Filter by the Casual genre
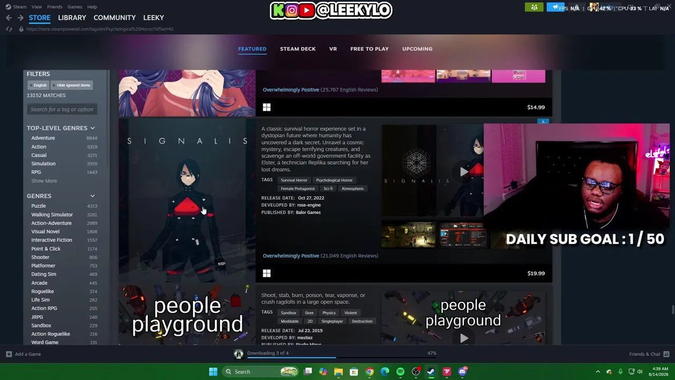Viewport: 675px width, 380px height. tap(38, 155)
